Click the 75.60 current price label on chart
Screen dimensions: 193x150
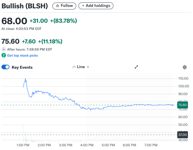tap(182, 105)
